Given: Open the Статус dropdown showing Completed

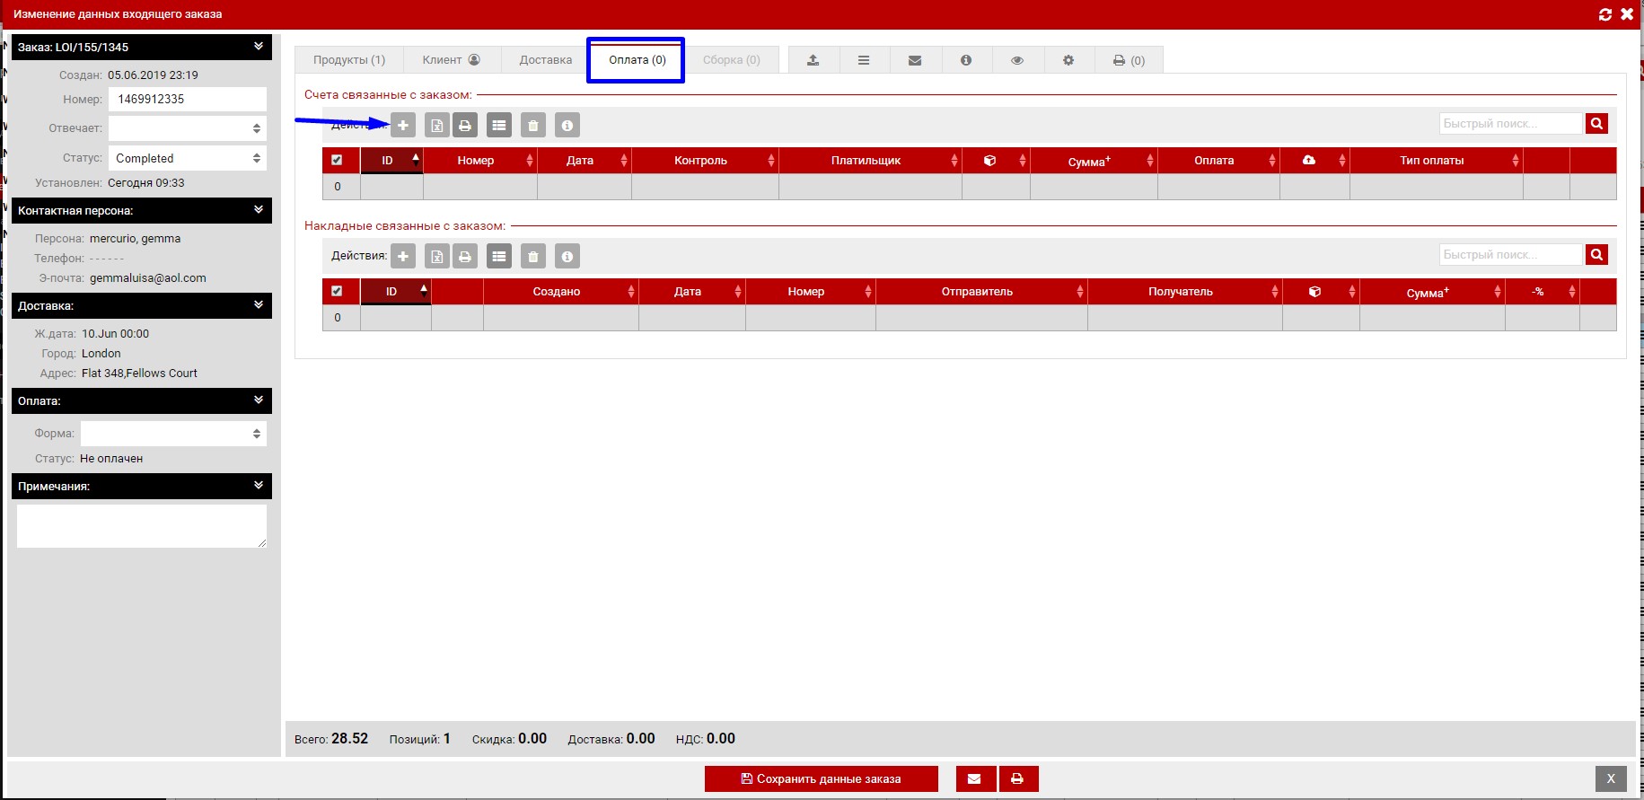Looking at the screenshot, I should (x=188, y=158).
